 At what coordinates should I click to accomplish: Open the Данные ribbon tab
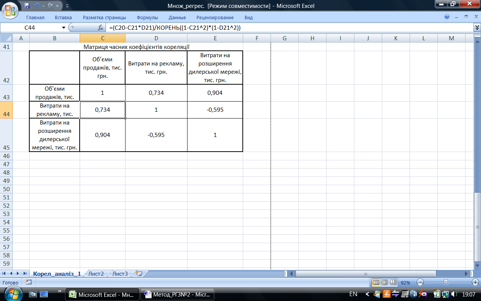coord(177,17)
